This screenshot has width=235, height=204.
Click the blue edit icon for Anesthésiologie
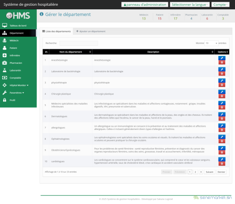coord(222,58)
